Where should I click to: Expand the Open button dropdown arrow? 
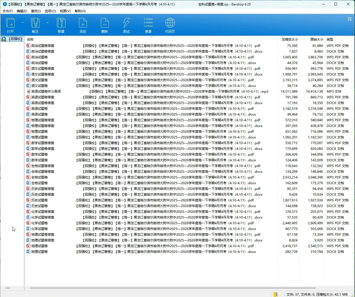coord(23,23)
